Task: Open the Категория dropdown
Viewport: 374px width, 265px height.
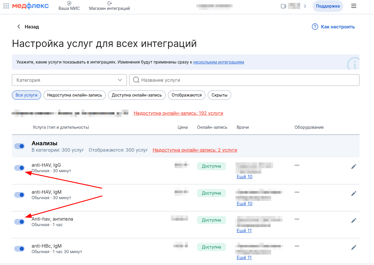Action: click(x=69, y=80)
